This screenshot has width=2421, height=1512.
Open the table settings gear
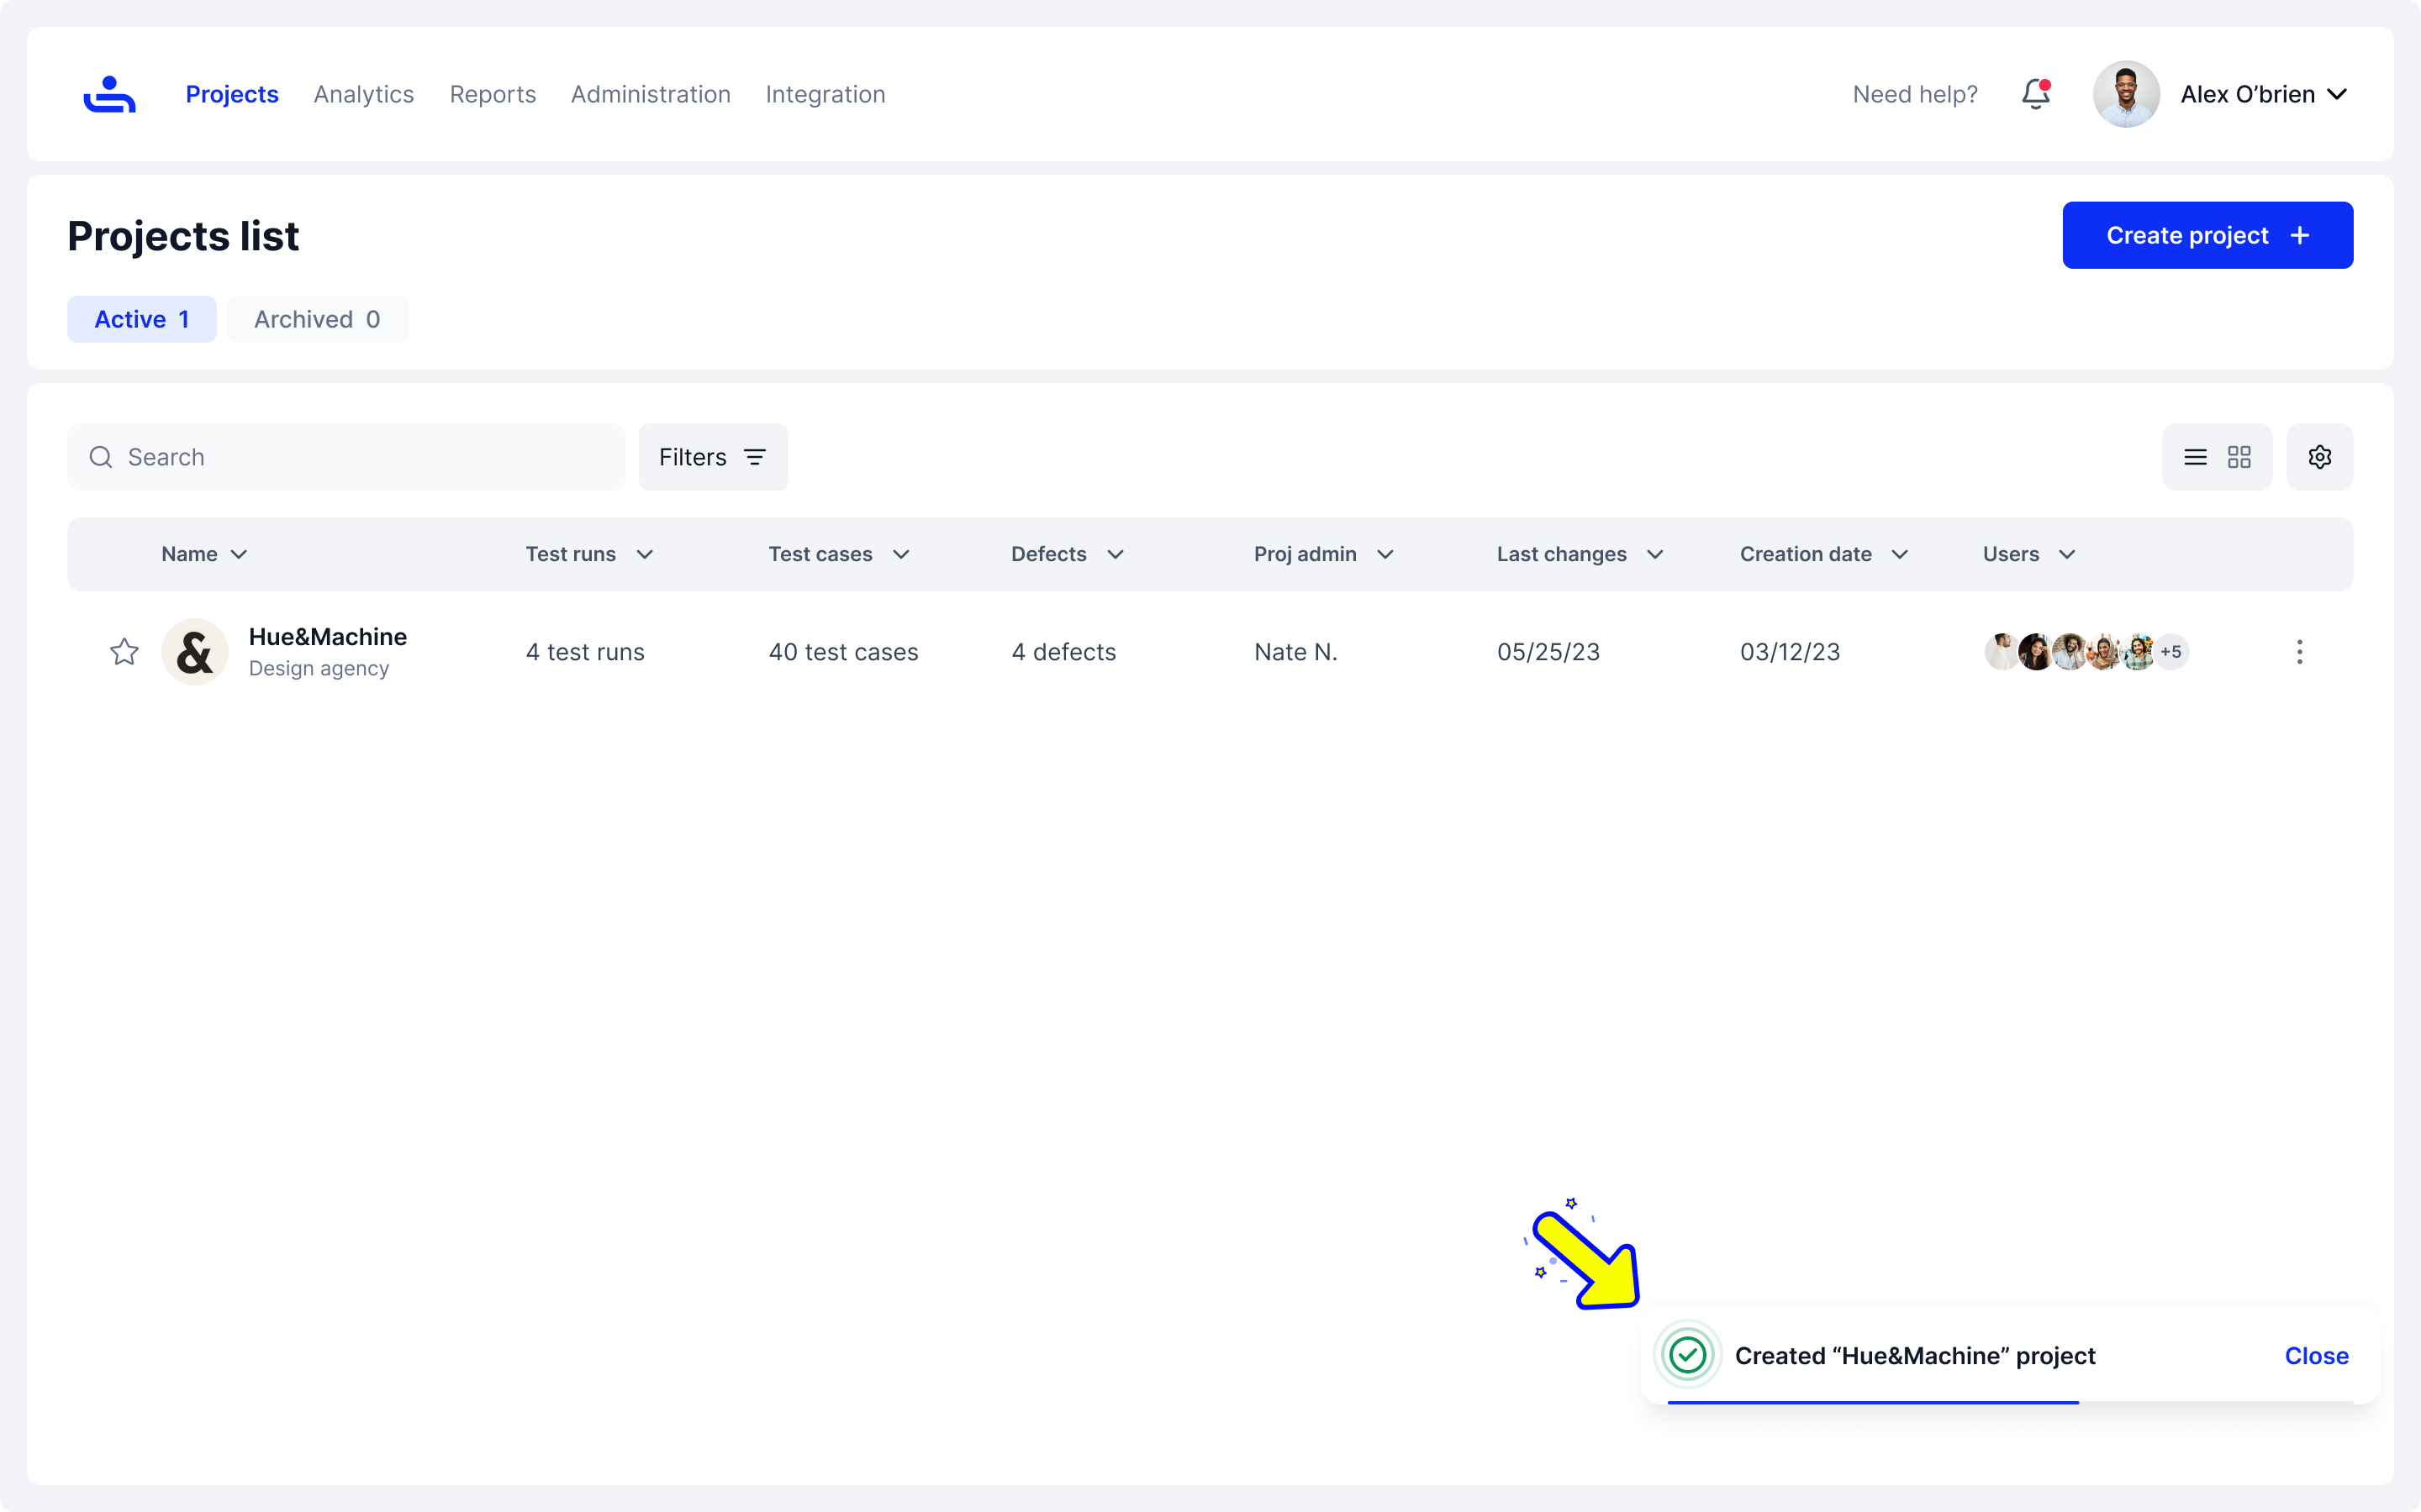(x=2319, y=457)
